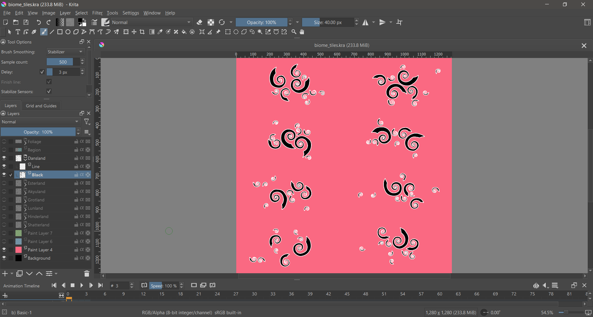Image resolution: width=593 pixels, height=317 pixels.
Task: Open an existing document icon
Action: (x=16, y=22)
